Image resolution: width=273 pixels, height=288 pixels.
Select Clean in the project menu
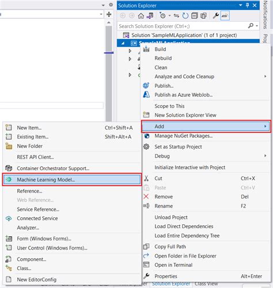tap(206, 67)
